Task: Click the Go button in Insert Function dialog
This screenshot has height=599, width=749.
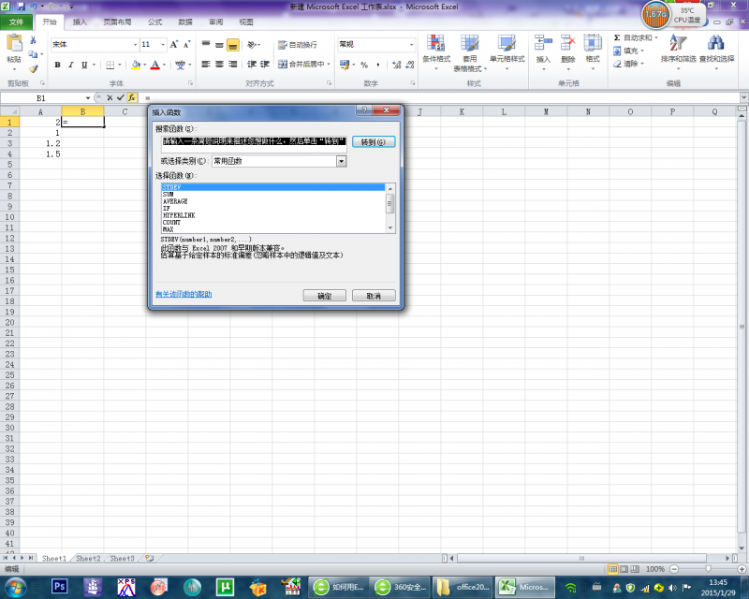Action: click(373, 142)
